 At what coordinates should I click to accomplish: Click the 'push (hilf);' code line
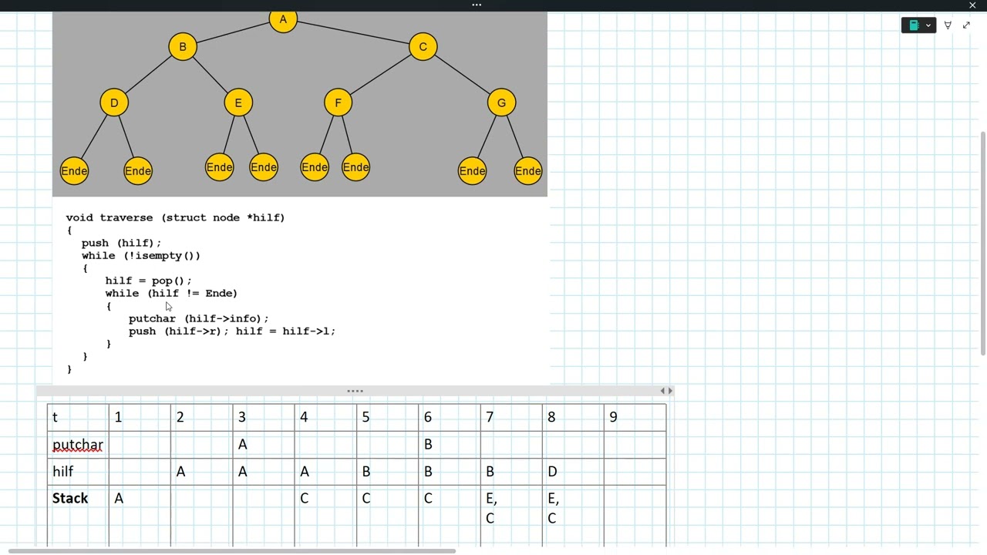[121, 243]
